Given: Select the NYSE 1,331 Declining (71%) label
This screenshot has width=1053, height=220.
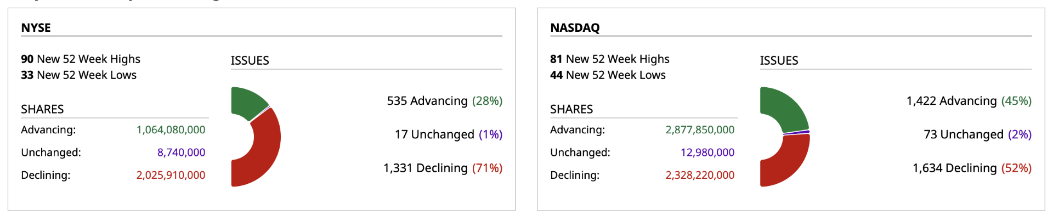Looking at the screenshot, I should tap(443, 168).
